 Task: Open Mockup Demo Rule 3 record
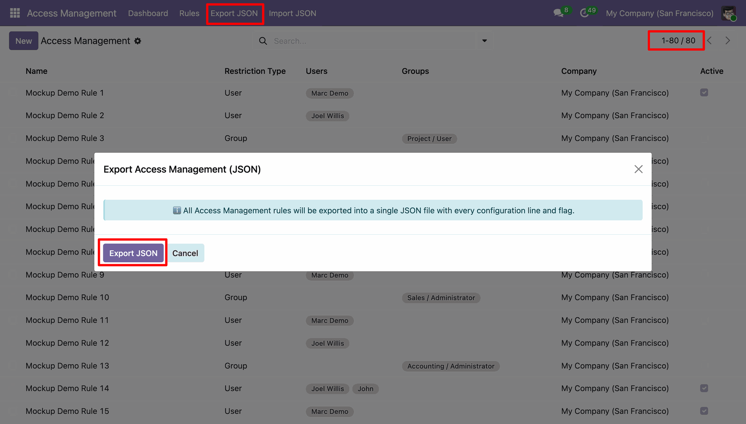point(64,138)
